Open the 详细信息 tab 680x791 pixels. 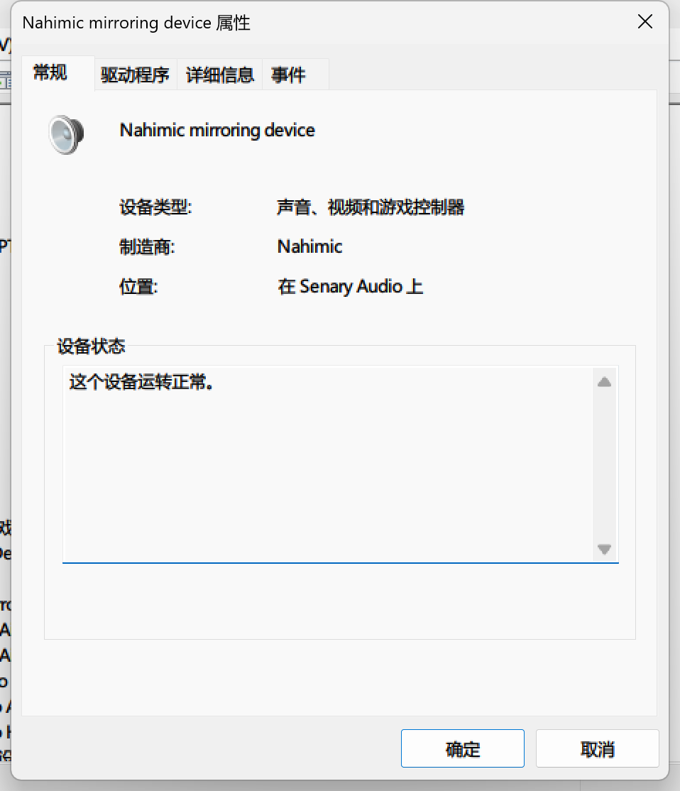(221, 74)
